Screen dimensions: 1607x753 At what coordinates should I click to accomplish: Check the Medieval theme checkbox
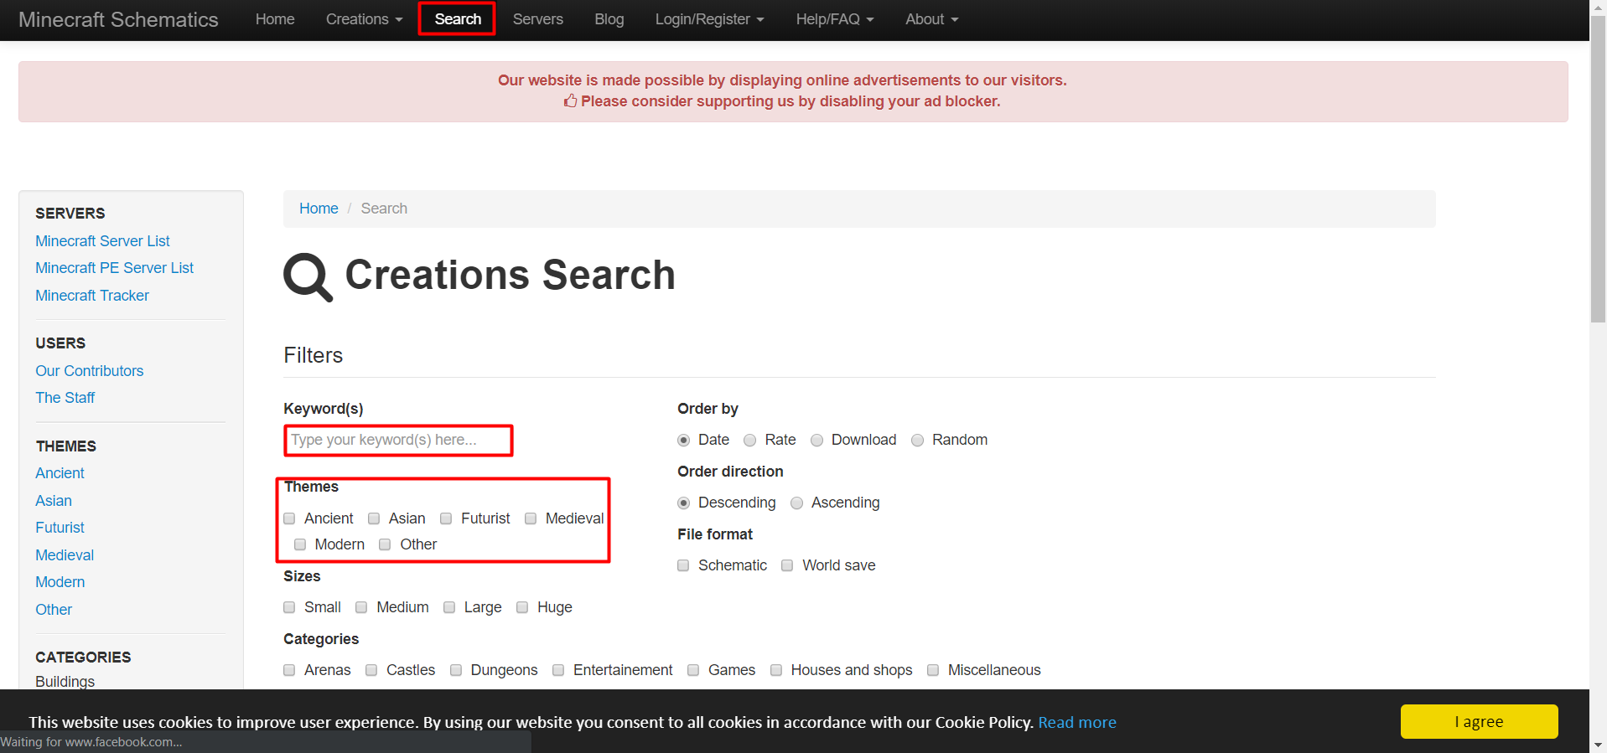coord(531,518)
